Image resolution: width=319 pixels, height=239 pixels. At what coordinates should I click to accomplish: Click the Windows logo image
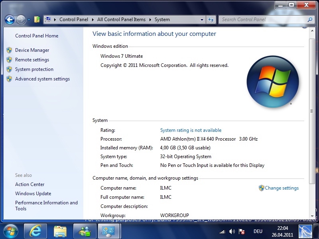pos(273,82)
